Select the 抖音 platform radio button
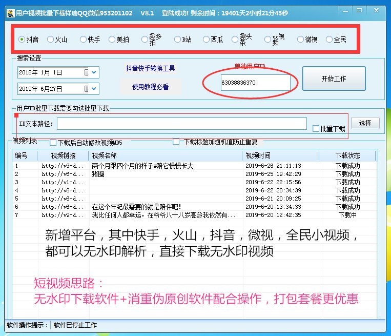 pos(22,39)
